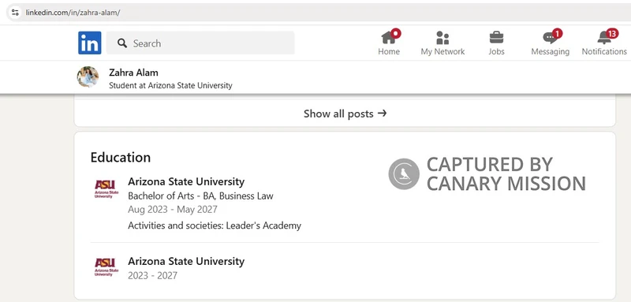Click 'Activities and societies: Leader's Academy' text
The image size is (631, 302).
pyautogui.click(x=215, y=226)
